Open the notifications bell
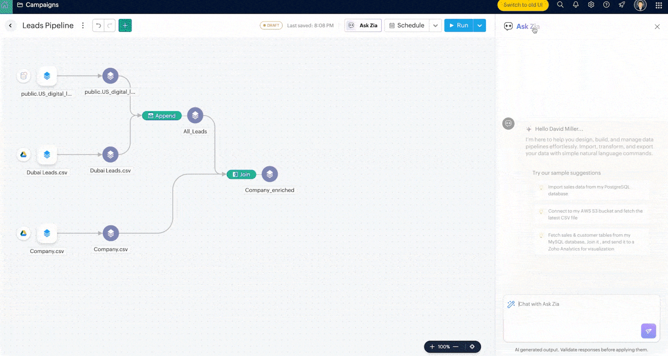The image size is (668, 356). [576, 5]
